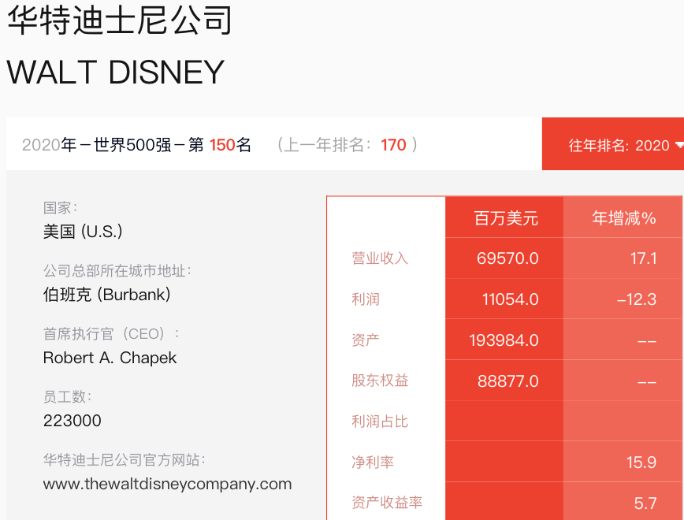The width and height of the screenshot is (684, 520).
Task: Click the 利润占比 row label
Action: [380, 422]
